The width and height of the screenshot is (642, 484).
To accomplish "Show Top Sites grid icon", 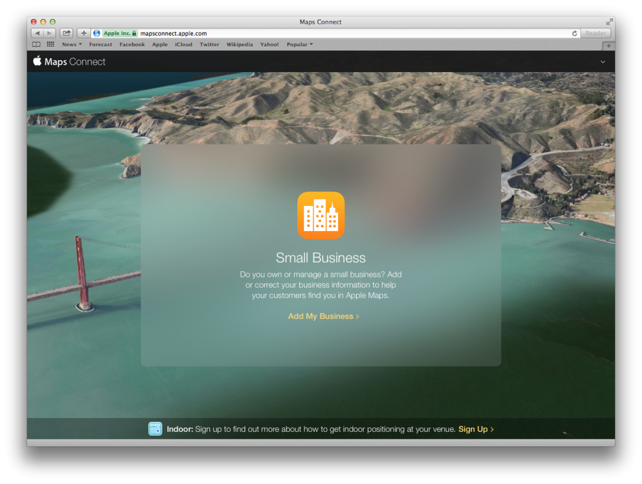I will coord(50,45).
